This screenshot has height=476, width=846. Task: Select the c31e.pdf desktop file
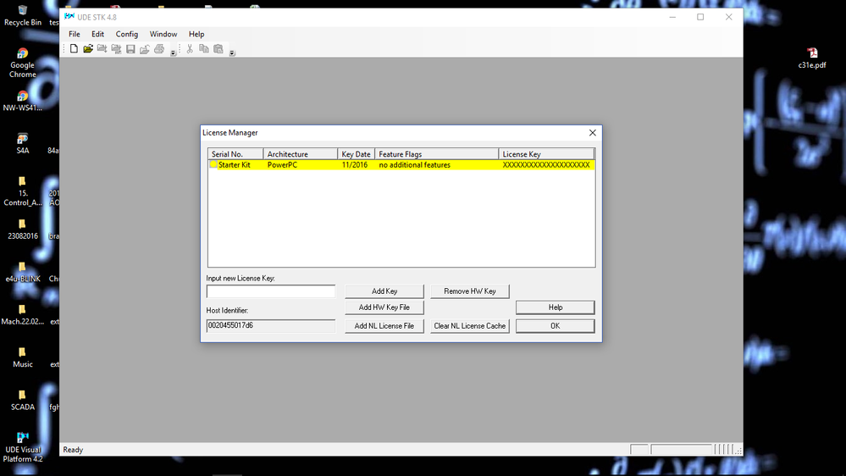point(812,58)
